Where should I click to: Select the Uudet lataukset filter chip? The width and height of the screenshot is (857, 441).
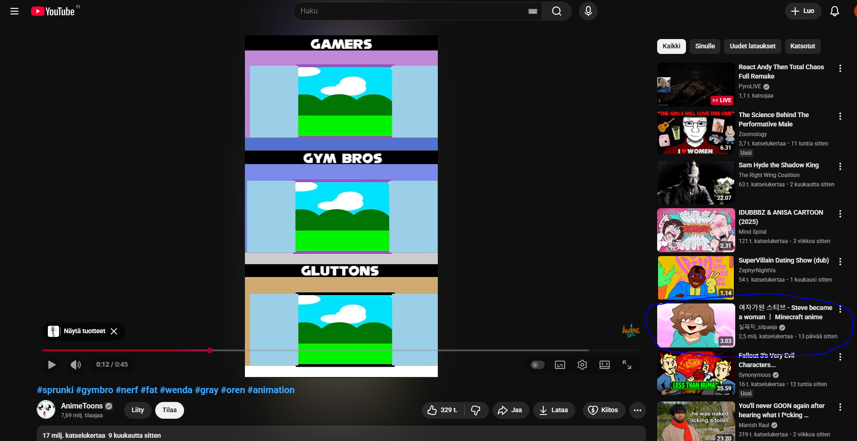click(x=752, y=46)
